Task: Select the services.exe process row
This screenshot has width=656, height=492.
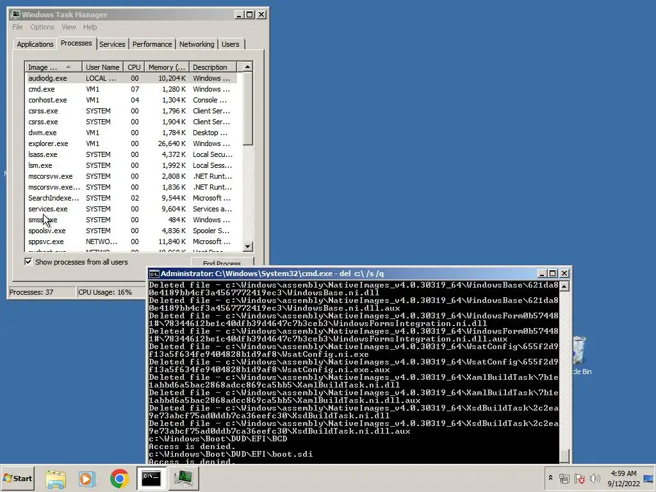Action: (131, 209)
